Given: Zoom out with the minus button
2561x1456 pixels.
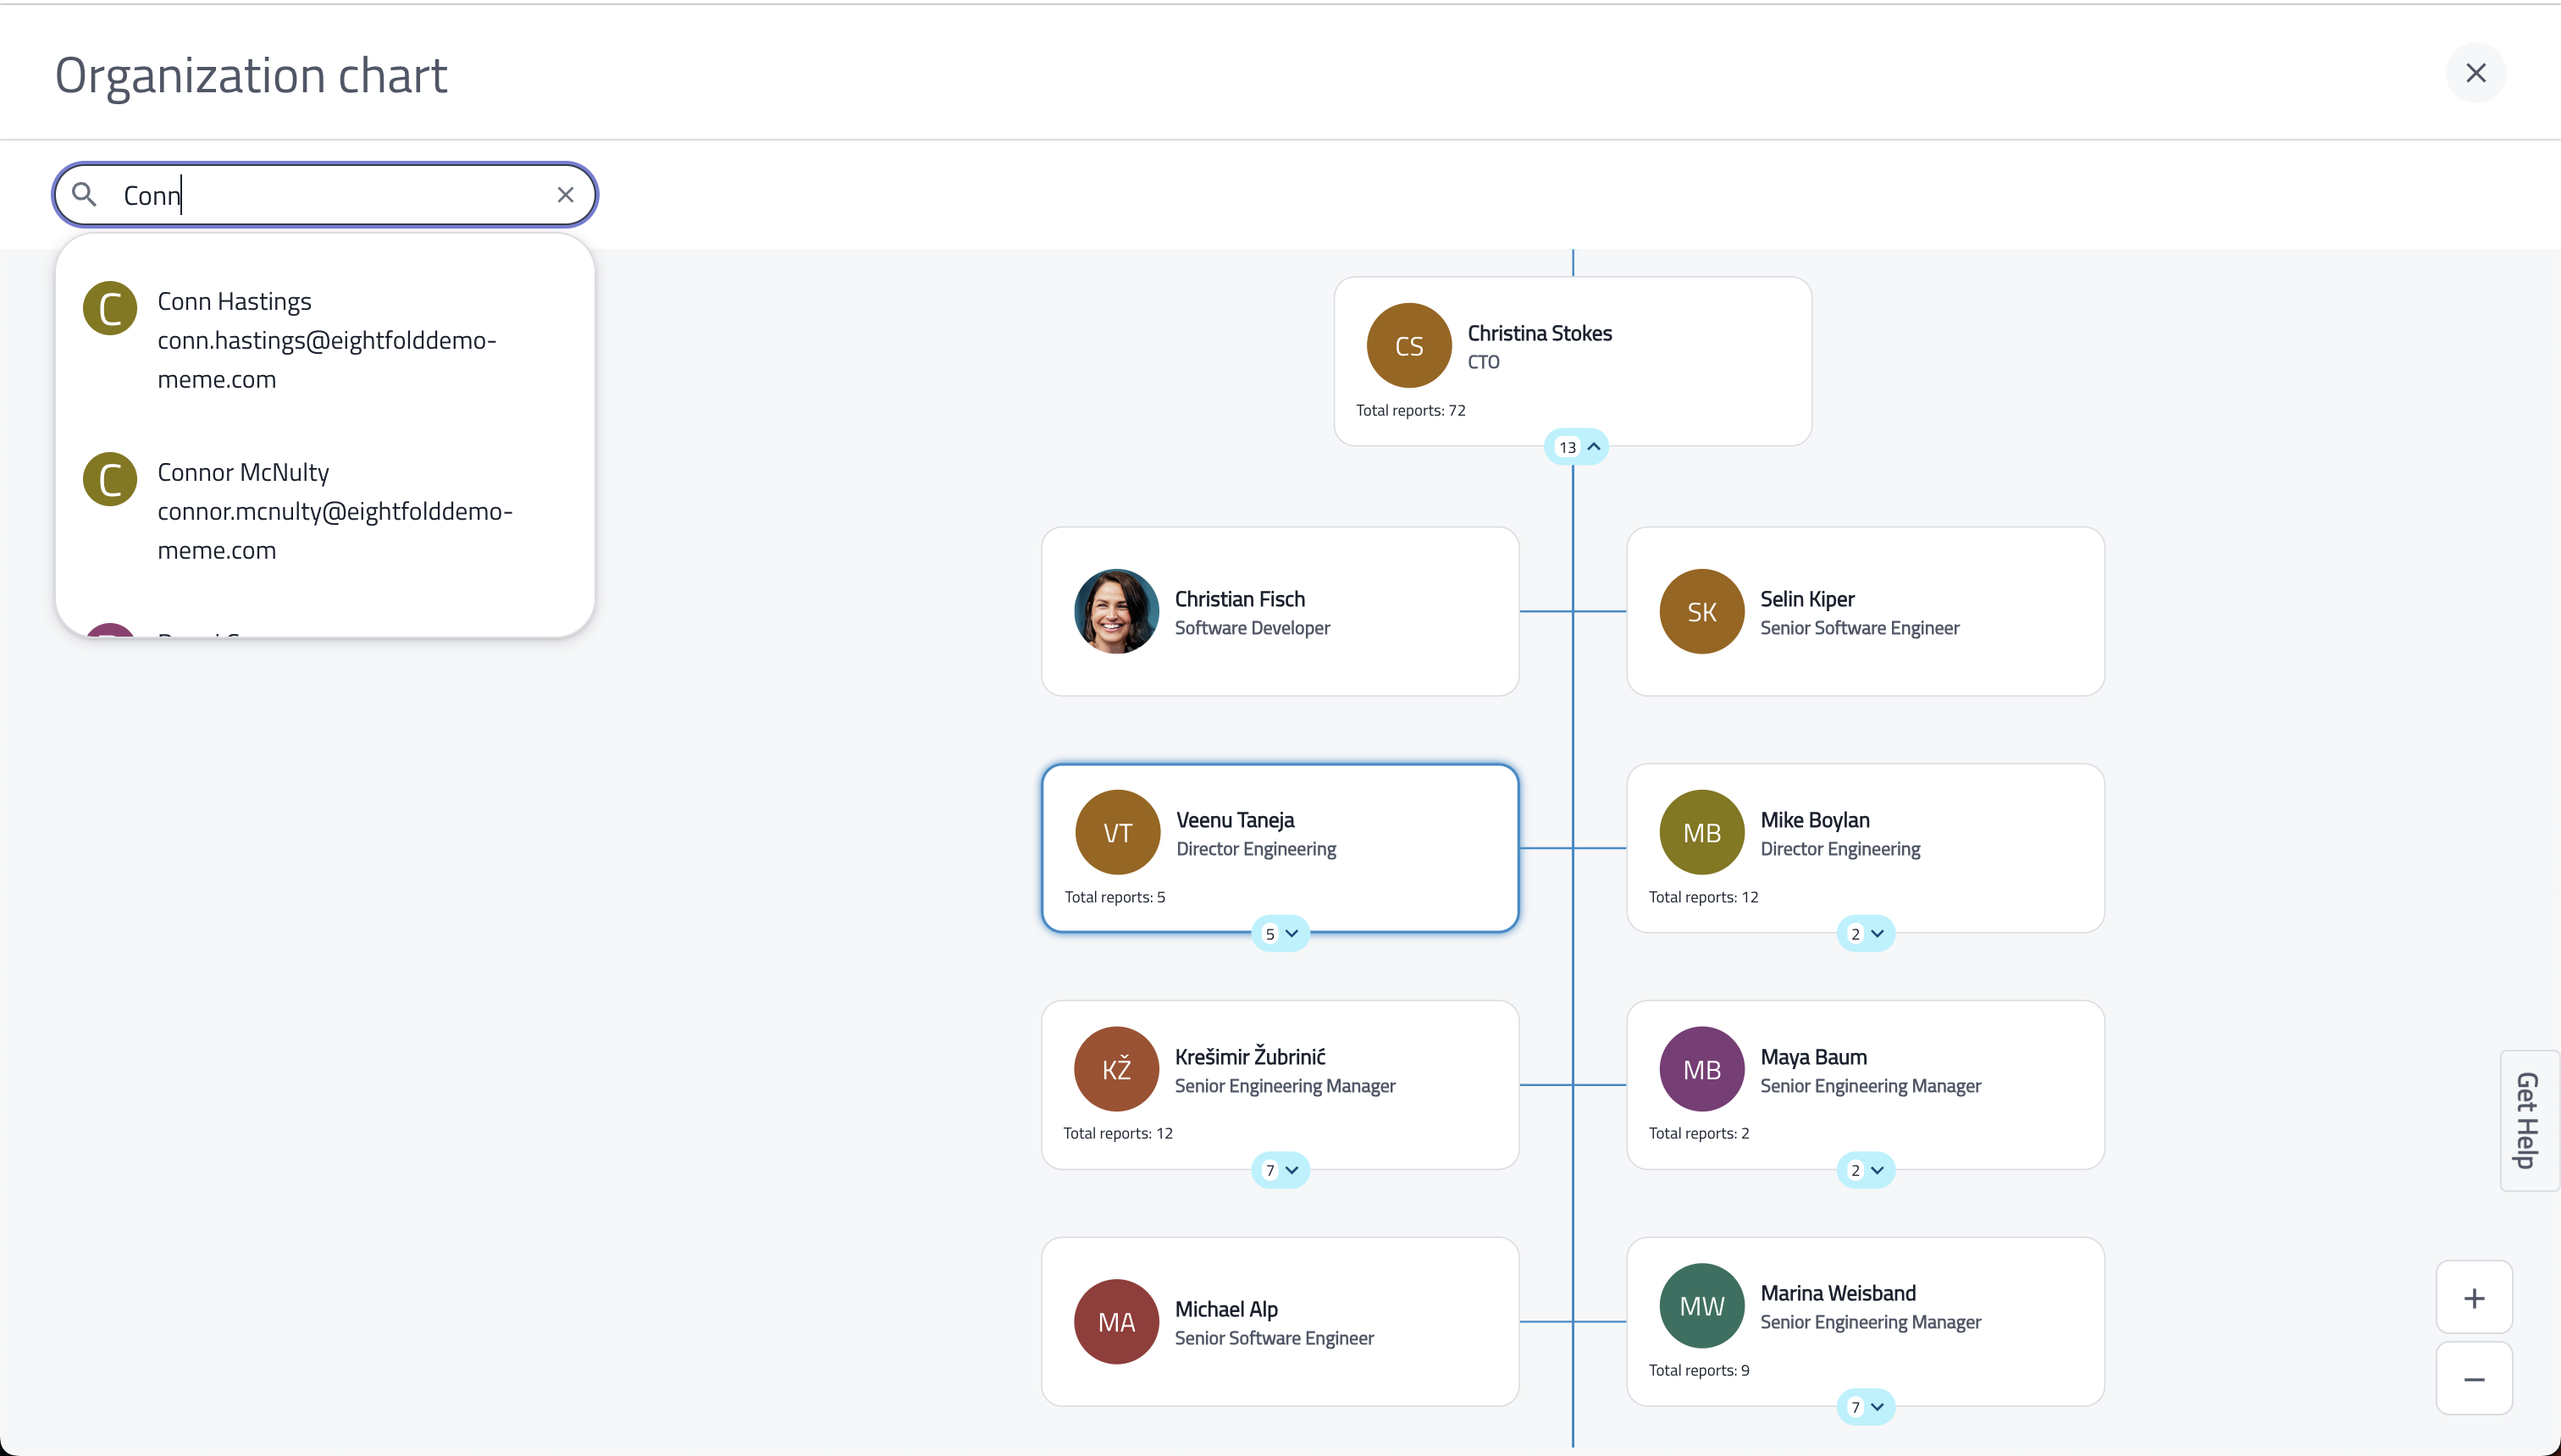Looking at the screenshot, I should click(2474, 1379).
